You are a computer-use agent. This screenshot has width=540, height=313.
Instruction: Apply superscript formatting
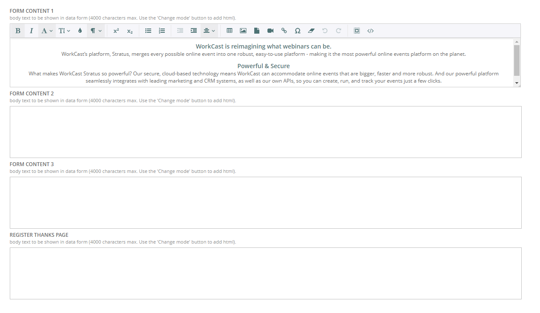pos(116,31)
